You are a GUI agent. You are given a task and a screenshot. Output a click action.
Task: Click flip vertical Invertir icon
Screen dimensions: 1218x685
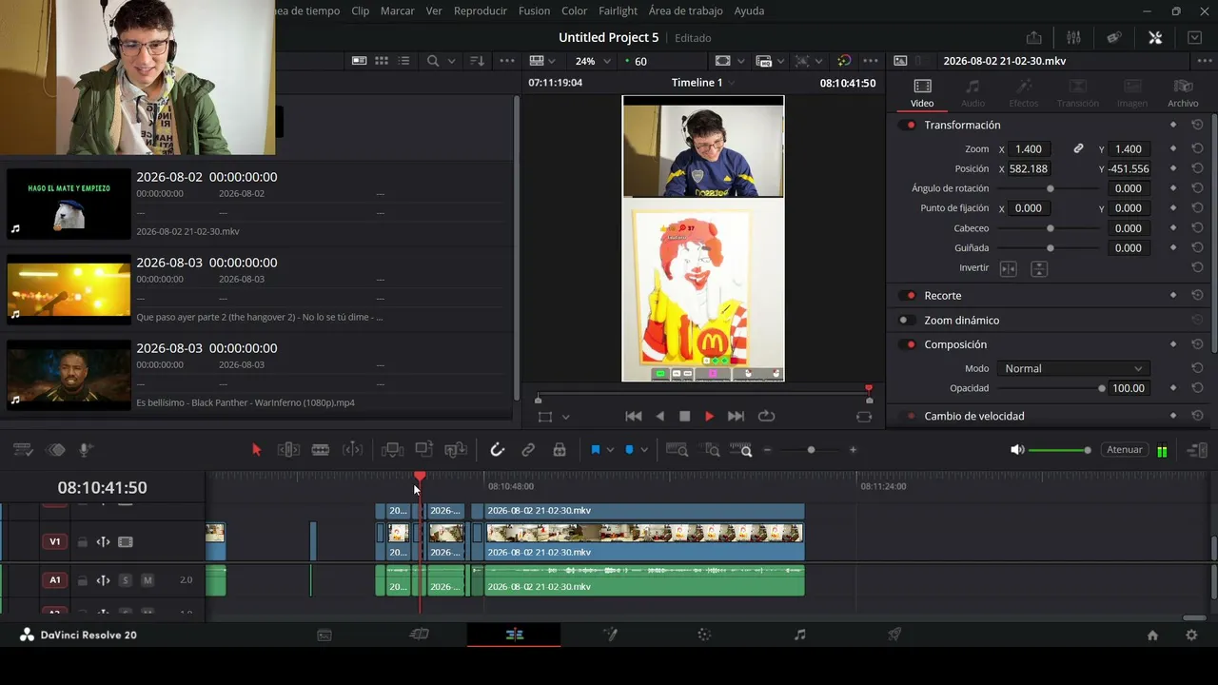coord(1039,269)
